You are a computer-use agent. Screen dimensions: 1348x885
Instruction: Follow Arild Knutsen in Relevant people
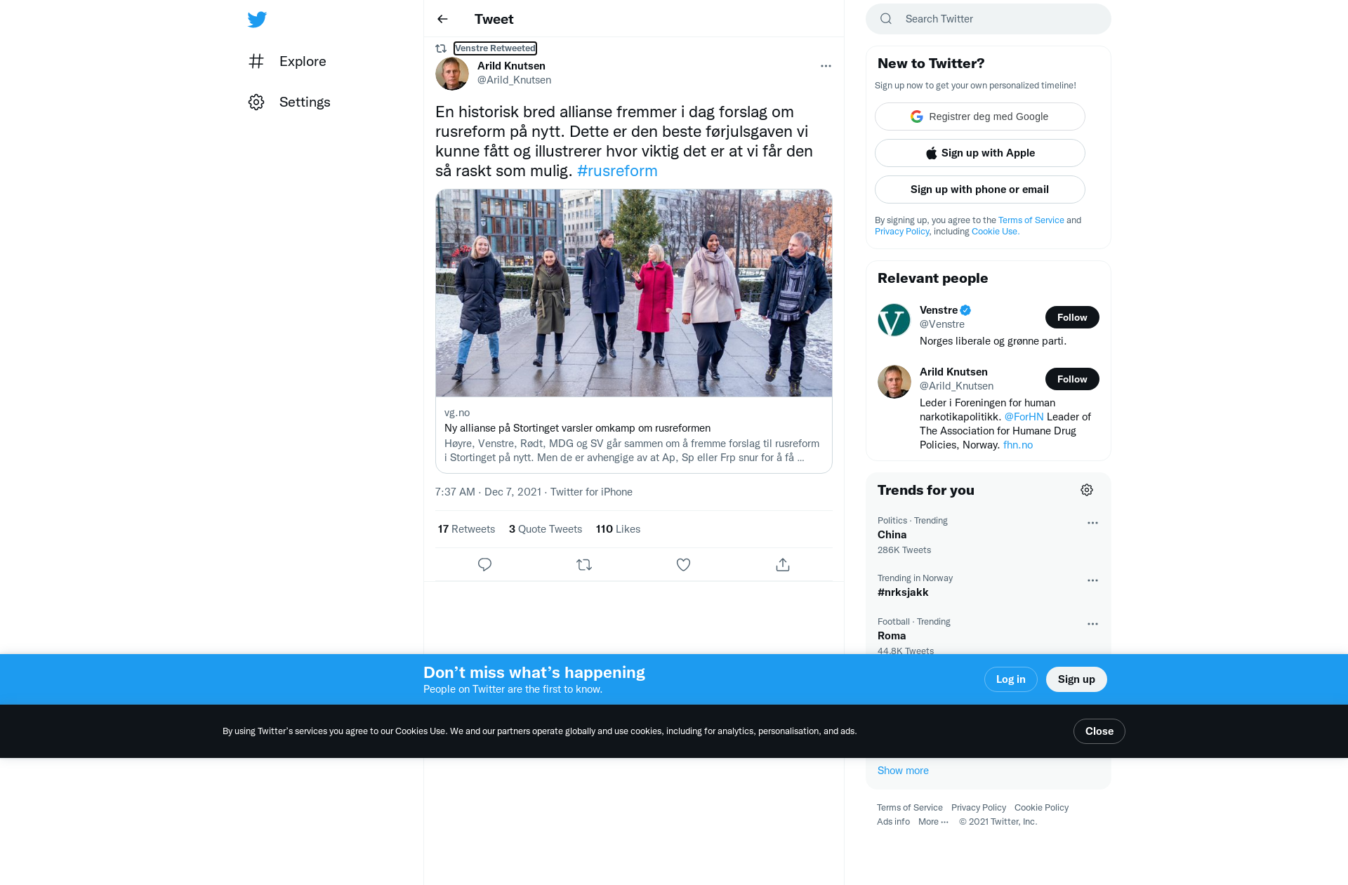tap(1072, 379)
